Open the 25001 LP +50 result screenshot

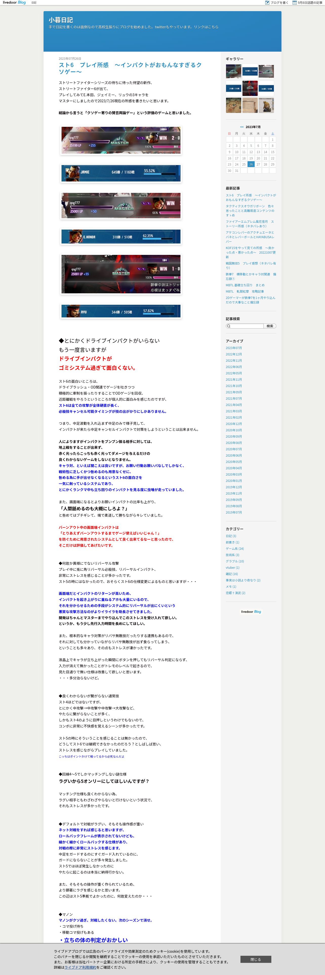coord(121,206)
